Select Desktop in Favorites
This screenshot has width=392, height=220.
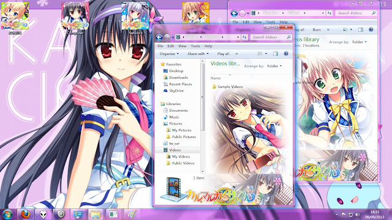pos(173,71)
